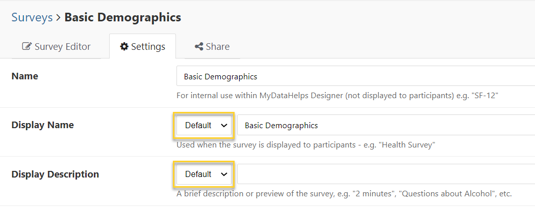Open the Display Description language dropdown
Screen dimensions: 535x207
click(x=204, y=174)
